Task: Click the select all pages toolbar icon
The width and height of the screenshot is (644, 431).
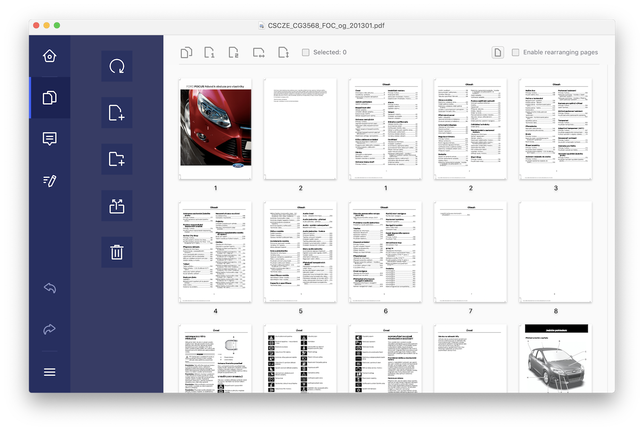Action: click(x=186, y=52)
